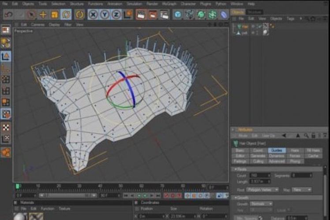Open the Selection menu

click(x=58, y=4)
